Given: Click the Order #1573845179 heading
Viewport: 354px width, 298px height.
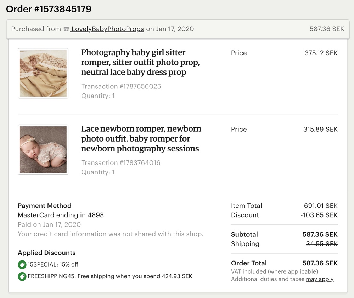Looking at the screenshot, I should (x=49, y=9).
